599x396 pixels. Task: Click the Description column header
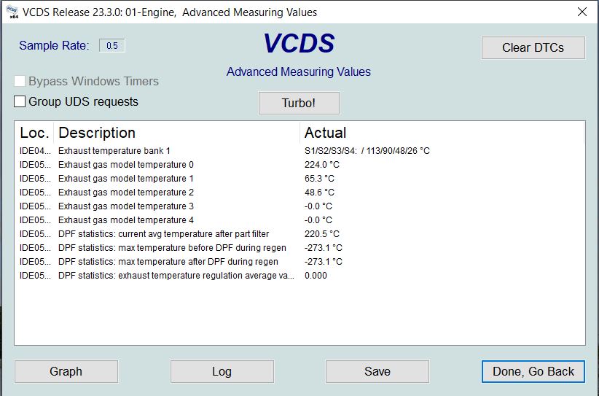(x=177, y=133)
